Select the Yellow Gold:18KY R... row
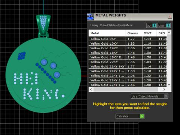This screenshot has width=180, height=135. click(x=127, y=57)
